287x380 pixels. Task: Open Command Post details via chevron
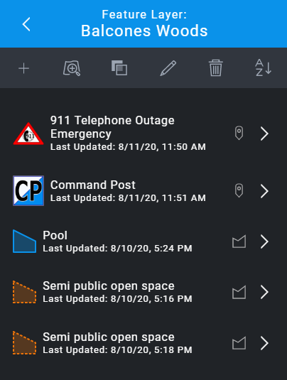(x=264, y=191)
